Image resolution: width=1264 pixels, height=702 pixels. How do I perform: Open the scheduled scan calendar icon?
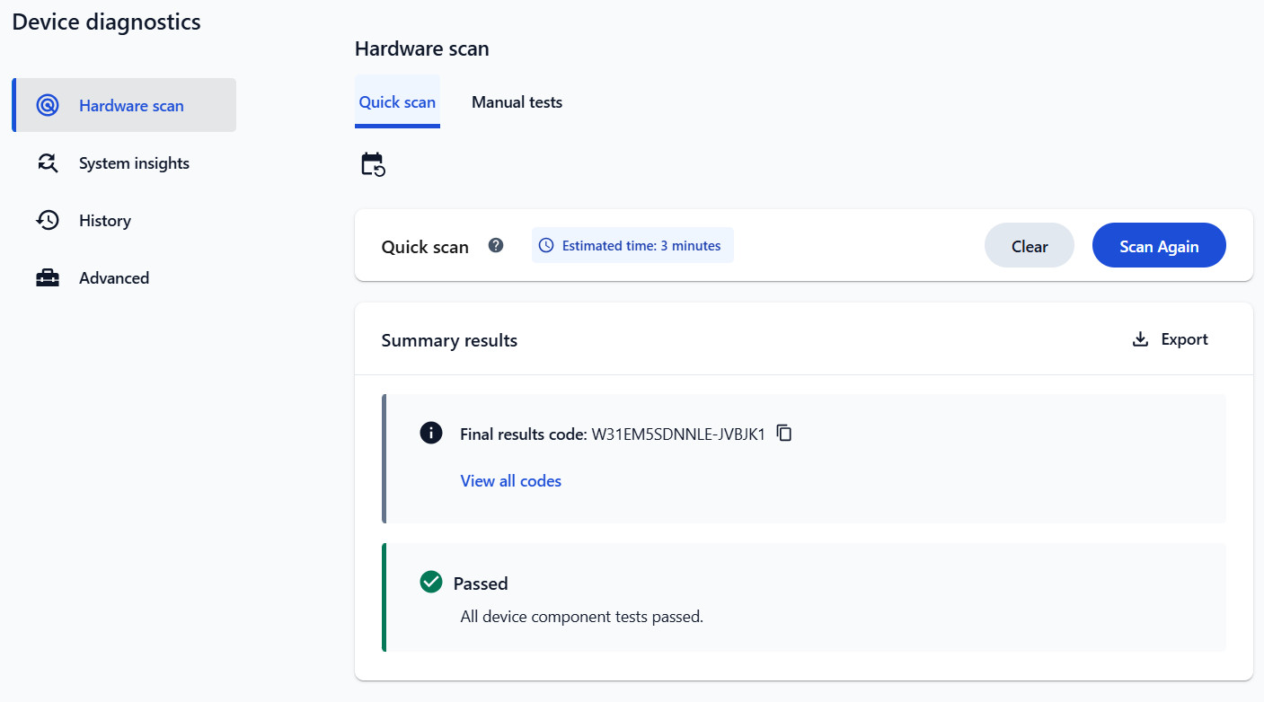click(x=373, y=164)
